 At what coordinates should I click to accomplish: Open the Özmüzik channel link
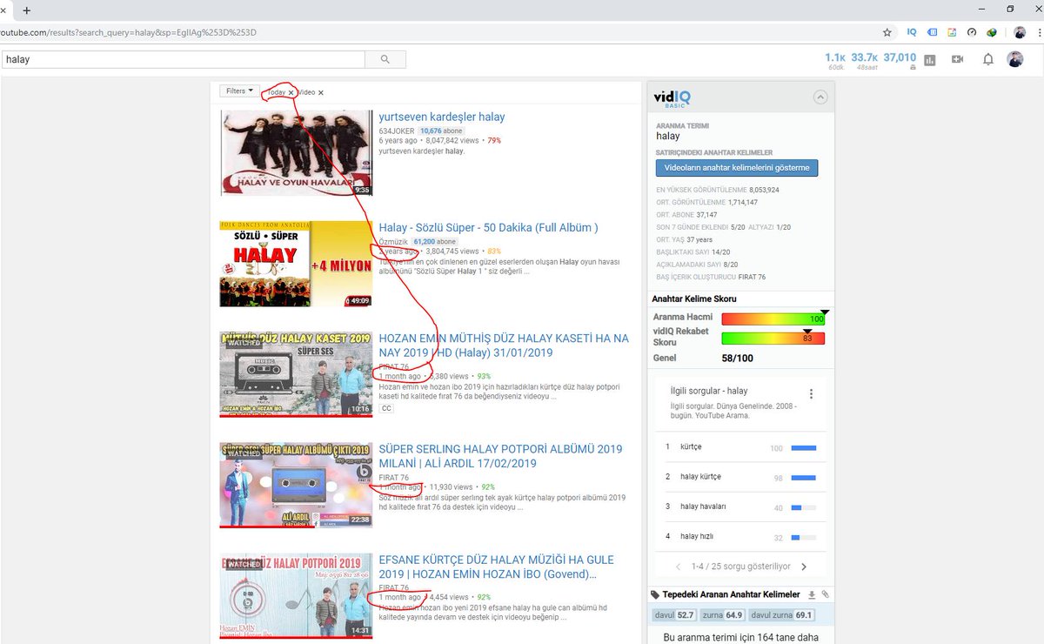click(393, 241)
